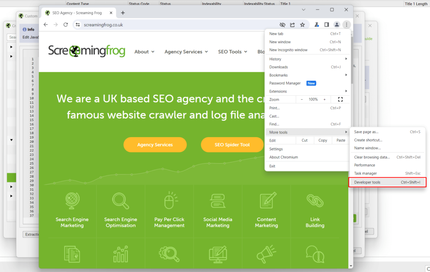Open the profile avatar icon

[x=336, y=25]
